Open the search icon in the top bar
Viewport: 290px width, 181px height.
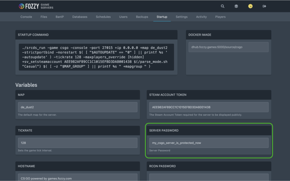tap(223, 6)
